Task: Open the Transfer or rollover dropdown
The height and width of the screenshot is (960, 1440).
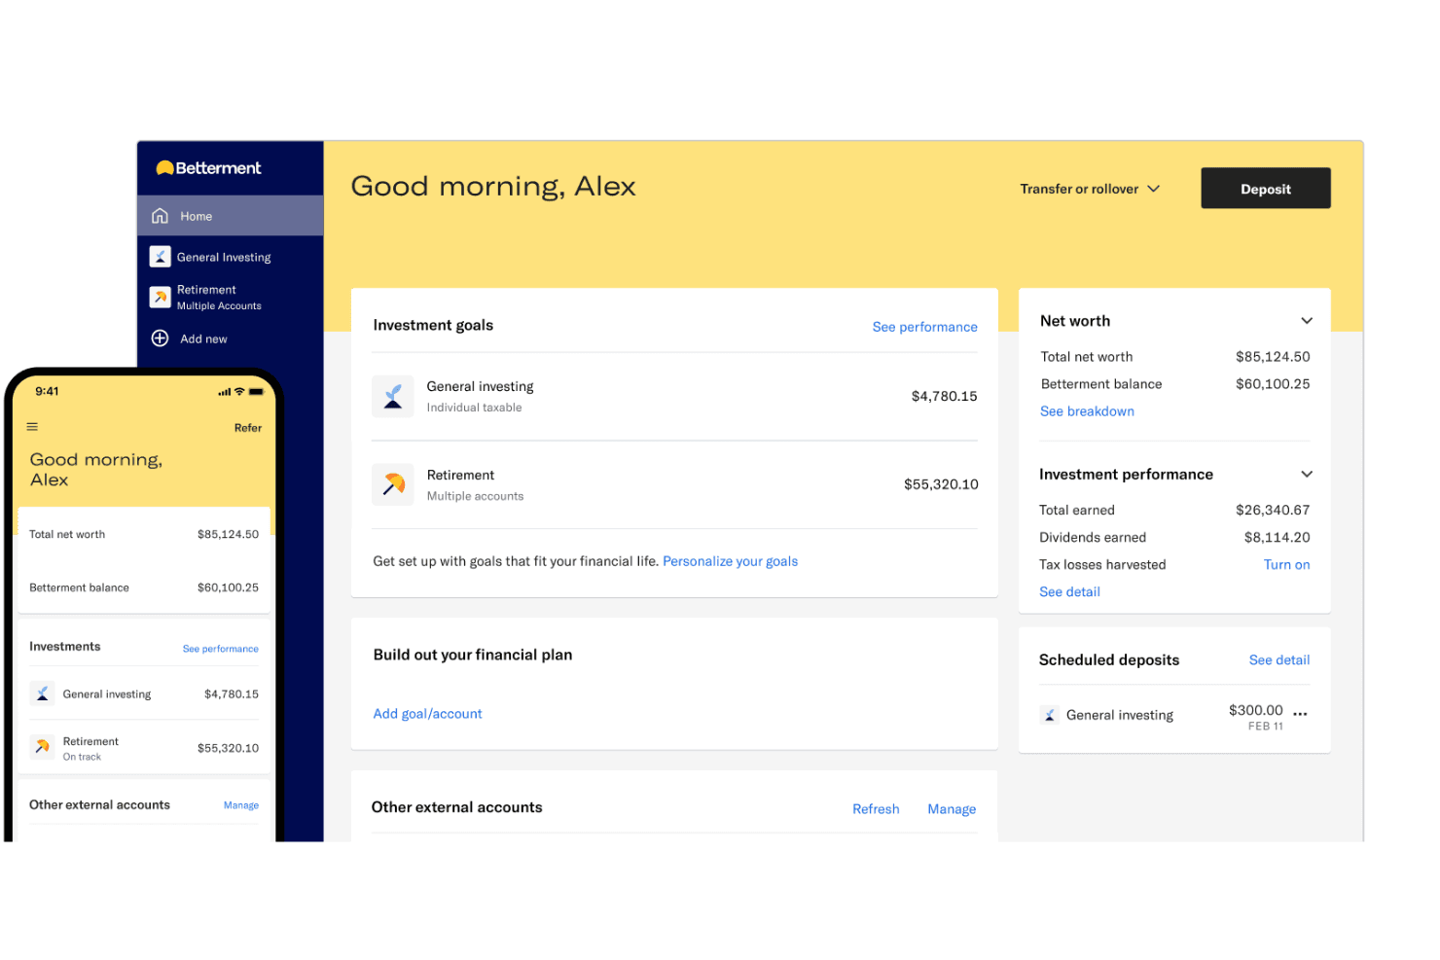Action: click(1090, 189)
